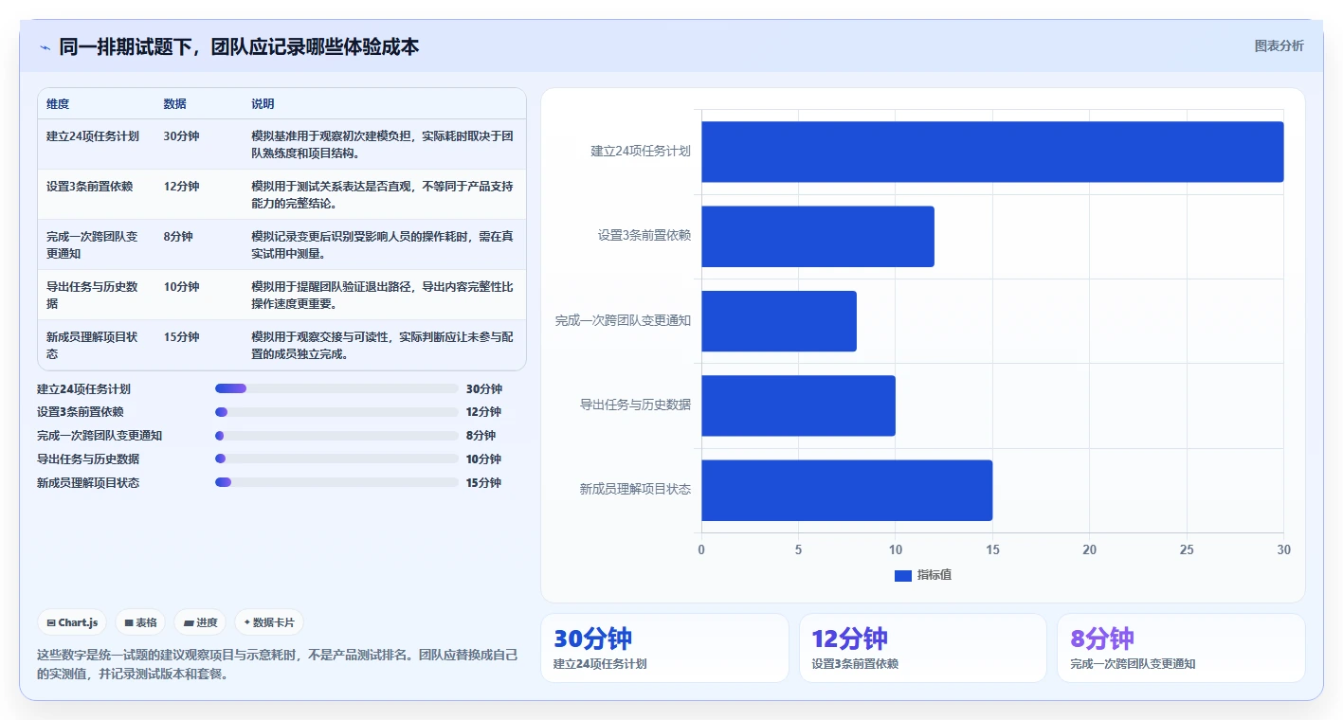Click the page title 同一排期试题下，团队应记录哪些体验成本
Screen dimensions: 1343x720
pos(239,46)
